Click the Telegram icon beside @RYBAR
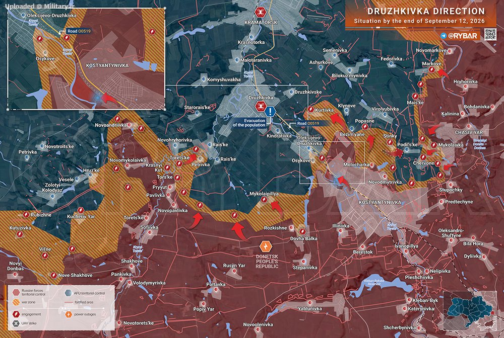 point(444,36)
